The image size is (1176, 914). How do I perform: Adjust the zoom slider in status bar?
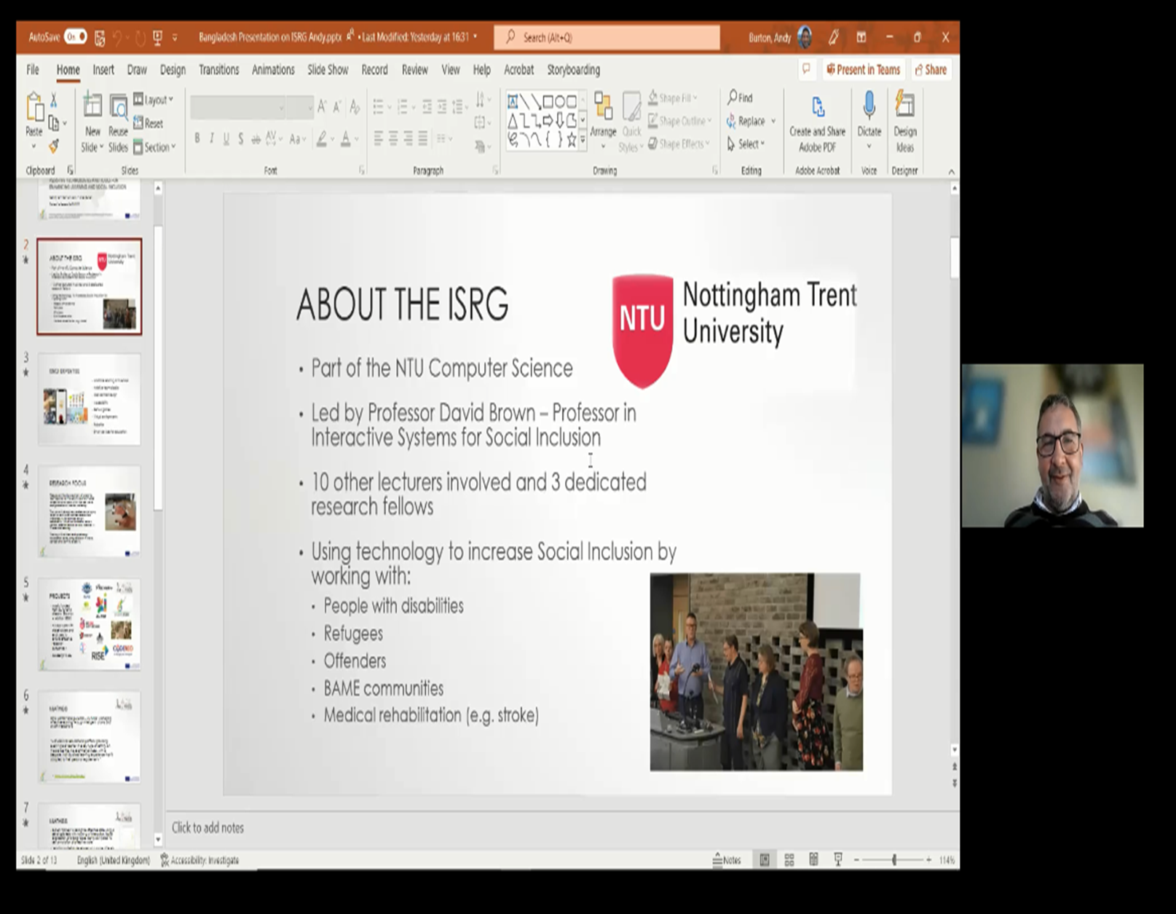pyautogui.click(x=893, y=860)
